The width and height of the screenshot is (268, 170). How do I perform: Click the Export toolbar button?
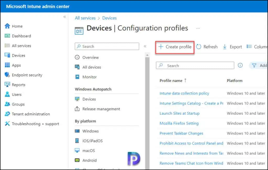point(232,47)
